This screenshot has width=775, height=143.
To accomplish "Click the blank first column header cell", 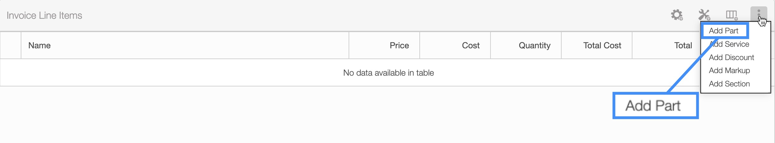I will coord(11,45).
